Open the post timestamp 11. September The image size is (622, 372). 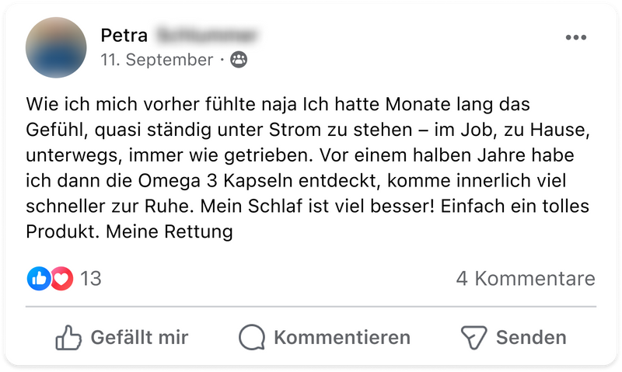click(x=156, y=60)
